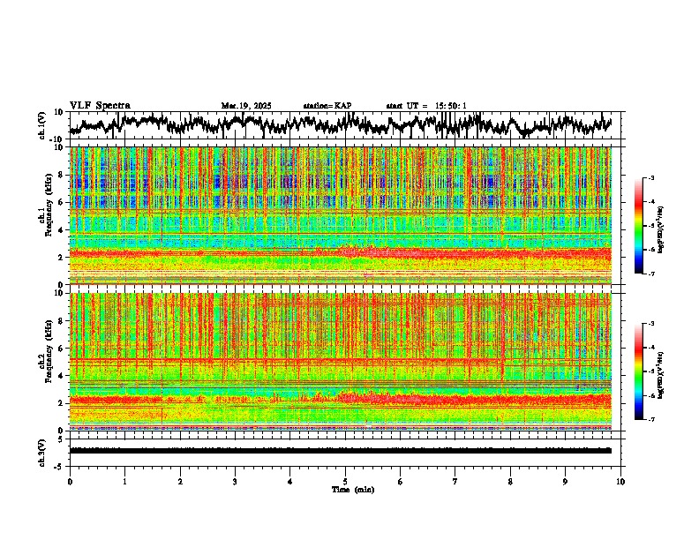Click the ch.1 colorbar "log(PSD)" label

pos(660,229)
